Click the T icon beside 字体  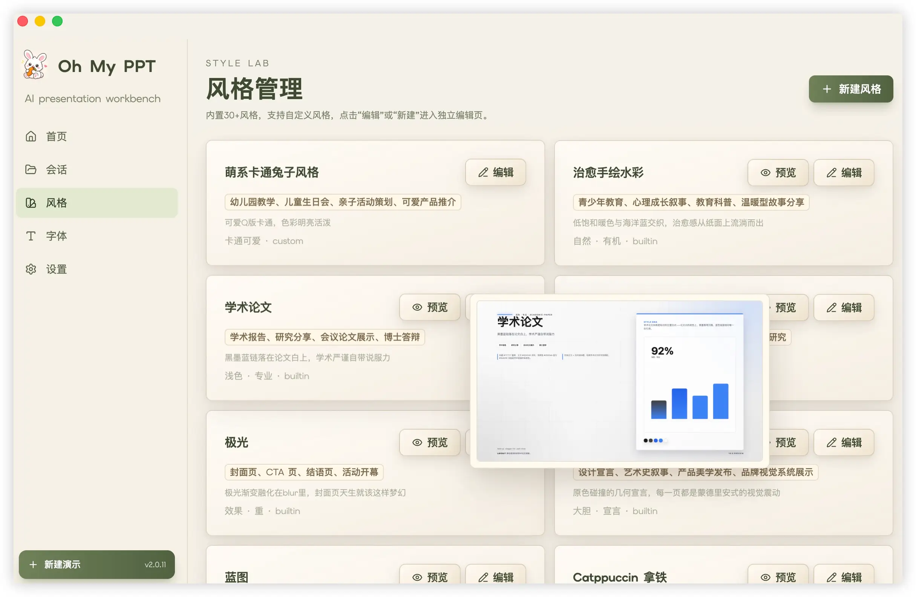point(31,236)
